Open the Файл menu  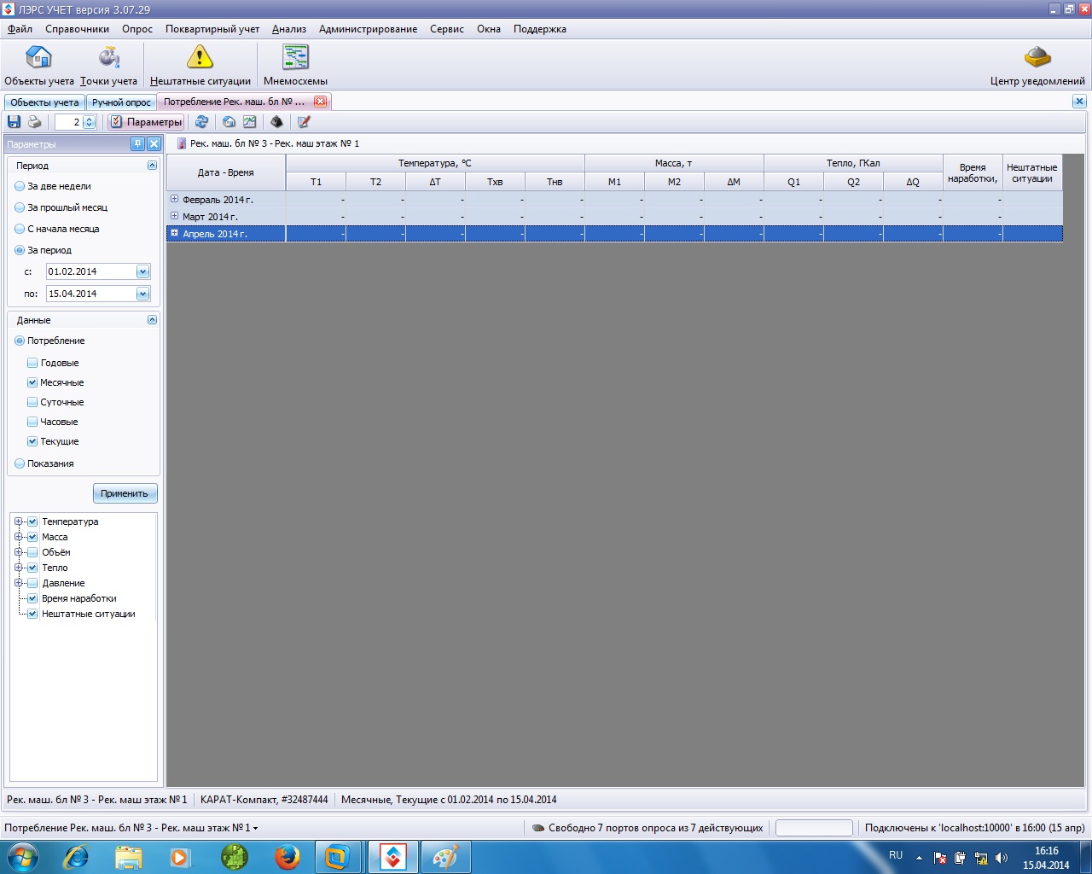[20, 29]
